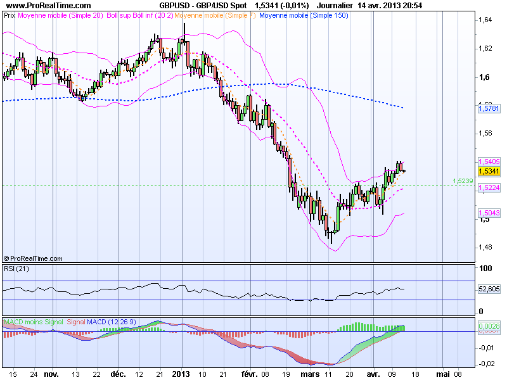Image resolution: width=507 pixels, height=380 pixels.
Task: Select Boll sup Boll inf (20 2) legend
Action: click(140, 15)
